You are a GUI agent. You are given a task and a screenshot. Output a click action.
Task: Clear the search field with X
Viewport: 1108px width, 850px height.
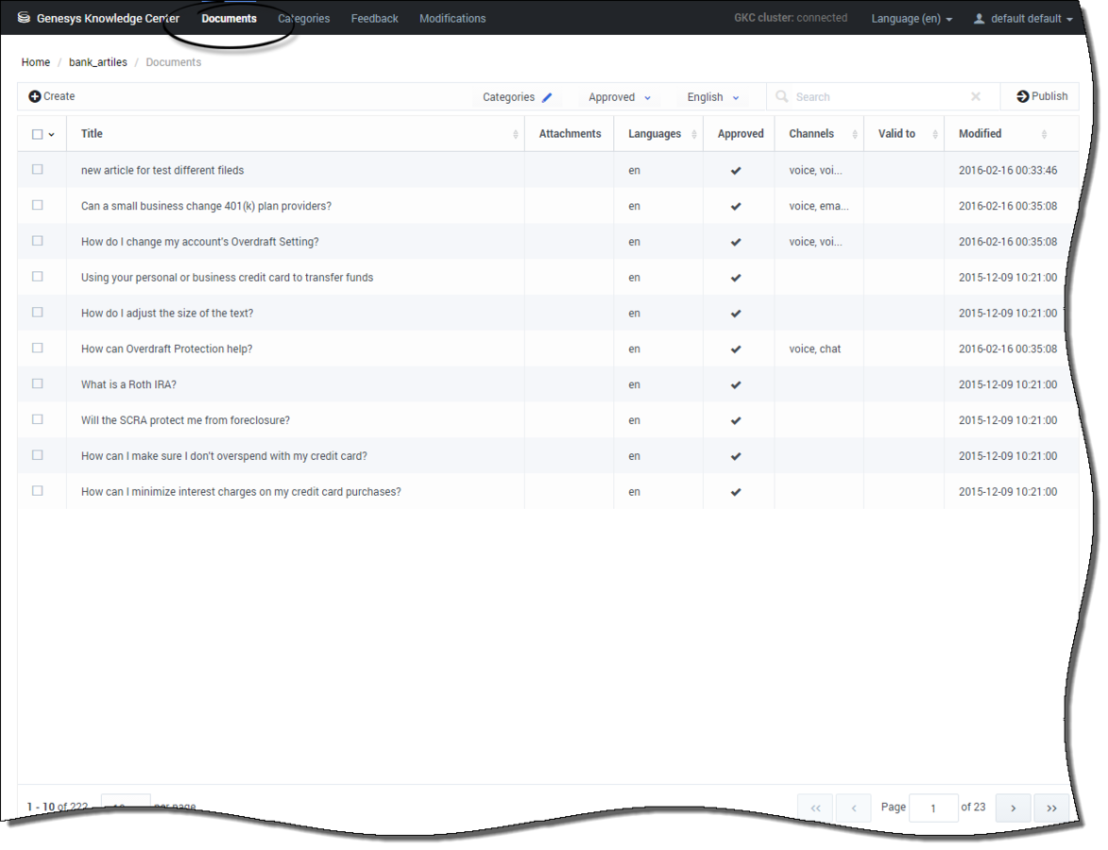[x=975, y=96]
